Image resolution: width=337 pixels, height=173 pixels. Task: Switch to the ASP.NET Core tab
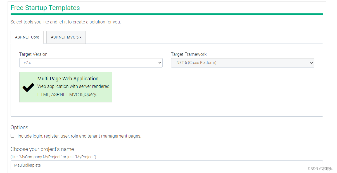coord(27,37)
